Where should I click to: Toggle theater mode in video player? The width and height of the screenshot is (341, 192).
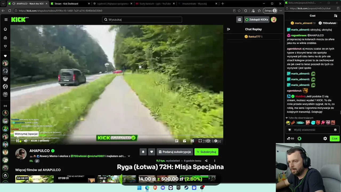pyautogui.click(x=192, y=141)
